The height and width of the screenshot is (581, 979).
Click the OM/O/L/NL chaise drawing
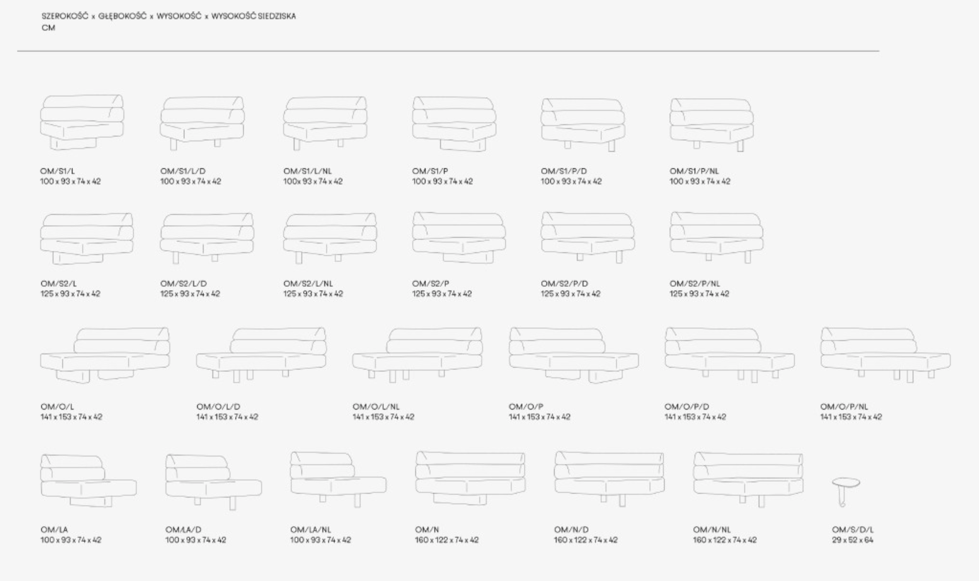[x=417, y=355]
